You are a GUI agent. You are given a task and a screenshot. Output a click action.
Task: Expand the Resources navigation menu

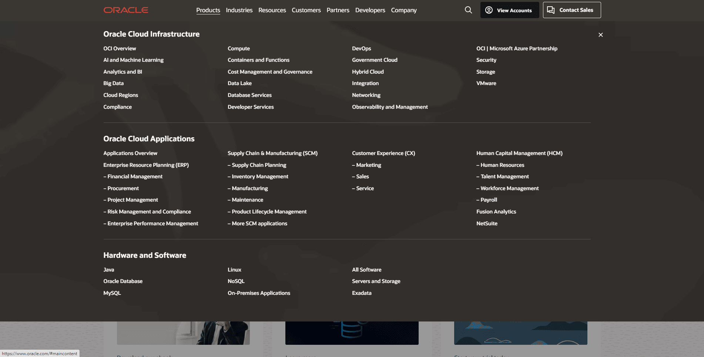(x=272, y=10)
